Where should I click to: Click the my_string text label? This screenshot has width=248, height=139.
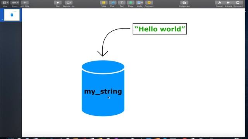pos(103,92)
